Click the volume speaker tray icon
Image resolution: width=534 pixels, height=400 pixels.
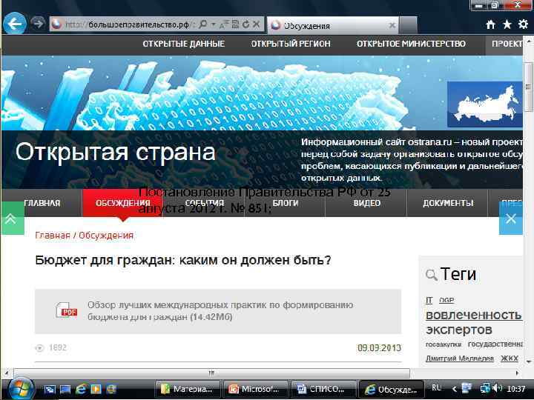click(497, 387)
